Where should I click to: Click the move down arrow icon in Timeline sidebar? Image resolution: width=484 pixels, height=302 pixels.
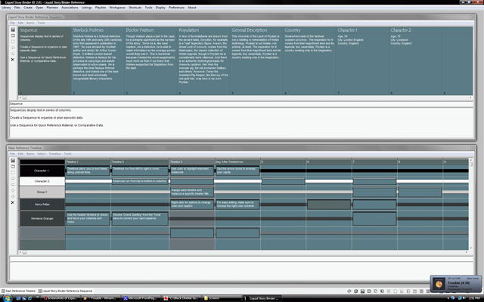pyautogui.click(x=13, y=196)
